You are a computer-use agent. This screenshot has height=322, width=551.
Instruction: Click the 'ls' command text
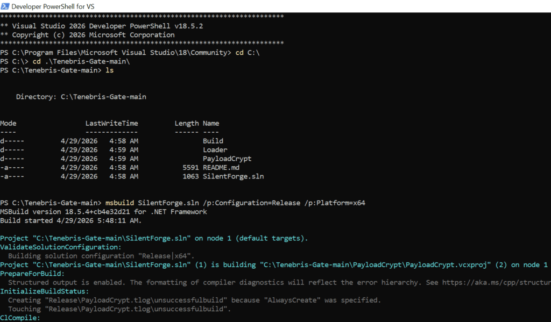click(x=110, y=70)
